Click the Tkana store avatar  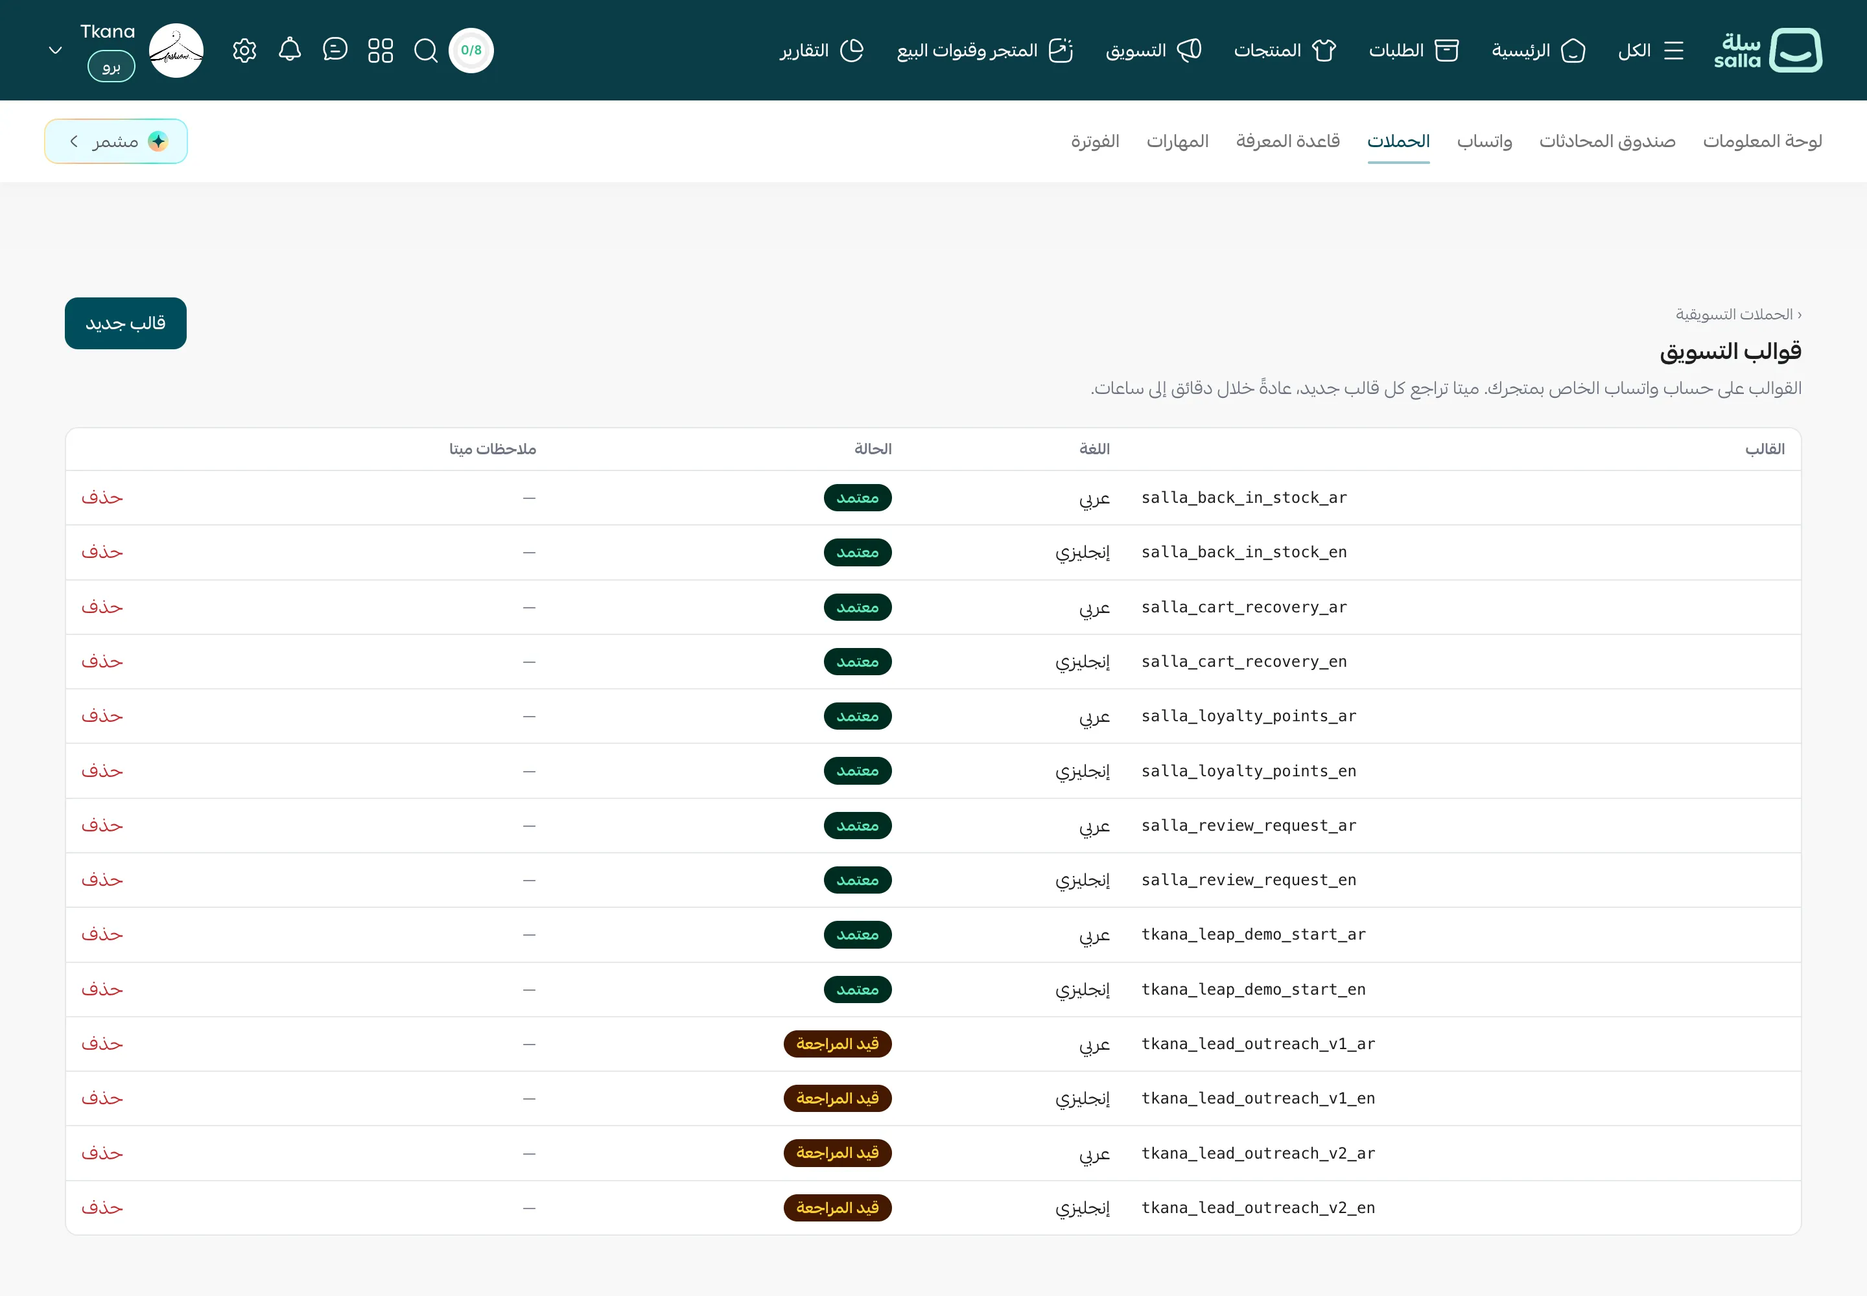tap(176, 51)
